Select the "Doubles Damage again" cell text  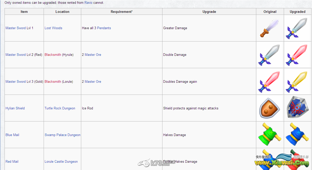(180, 82)
